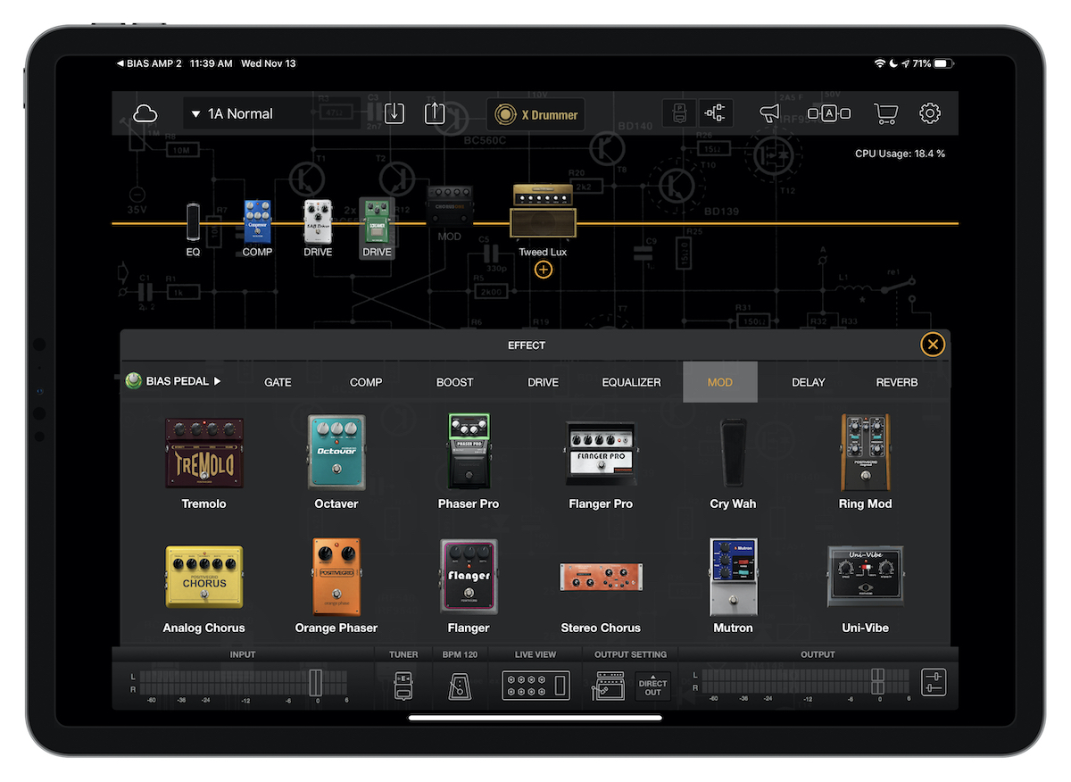
Task: Switch to signal routing view toggle
Action: [715, 113]
